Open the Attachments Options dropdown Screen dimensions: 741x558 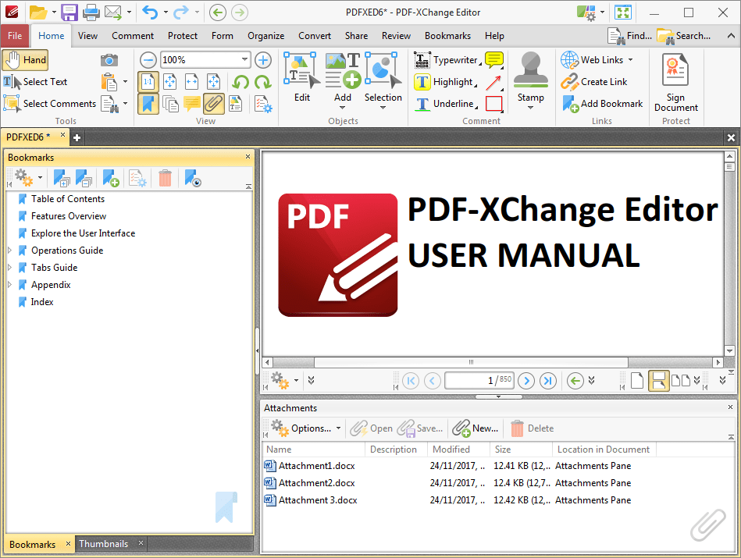tap(306, 428)
